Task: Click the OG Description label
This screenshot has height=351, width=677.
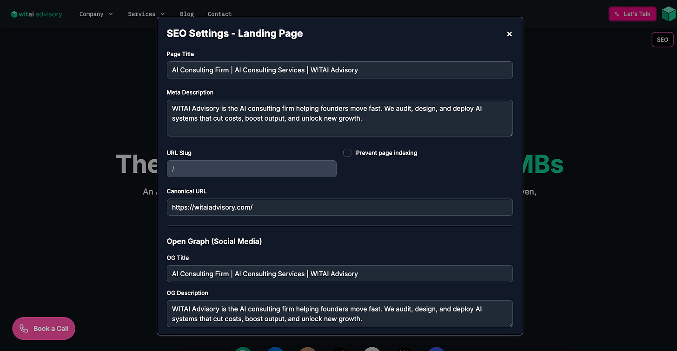Action: 187,293
